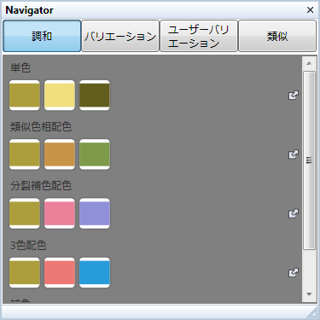Click the blue swatch in 3色配色
This screenshot has height=320, width=320.
pos(95,273)
